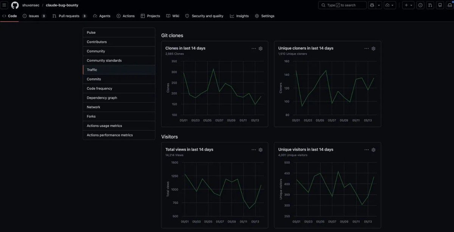Click the 1,510 Unique cloners text
Viewport: 454px width, 232px height.
[x=292, y=54]
